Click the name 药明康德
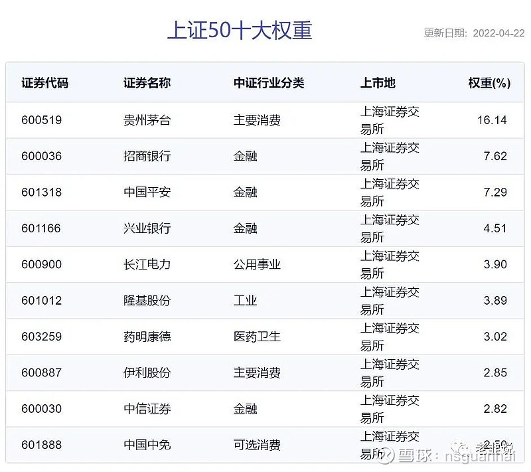 click(x=147, y=337)
